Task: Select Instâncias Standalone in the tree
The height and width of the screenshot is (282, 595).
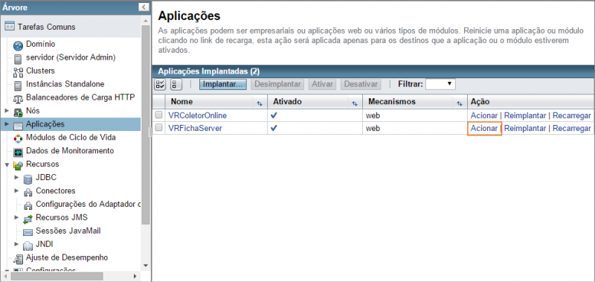Action: tap(65, 84)
